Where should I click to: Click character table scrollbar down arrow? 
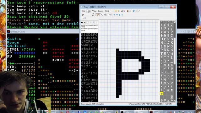(x=175, y=101)
